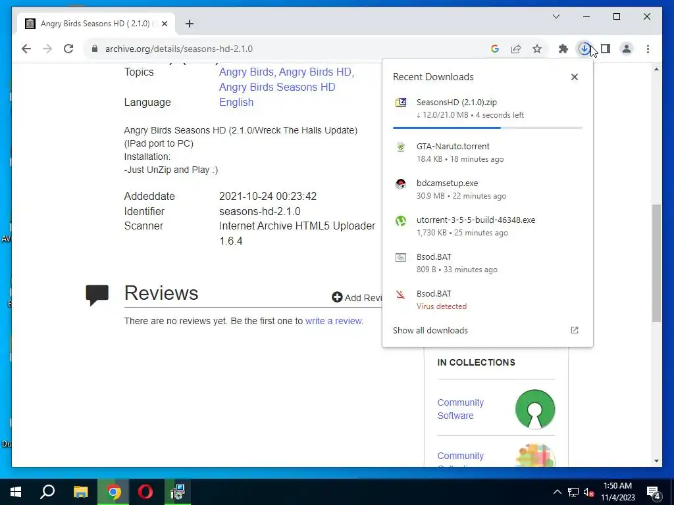Click the identifier seasons-hd-2.1.0 text
The image size is (674, 505).
259,211
